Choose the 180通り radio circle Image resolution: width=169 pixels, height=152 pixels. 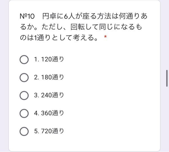click(24, 78)
